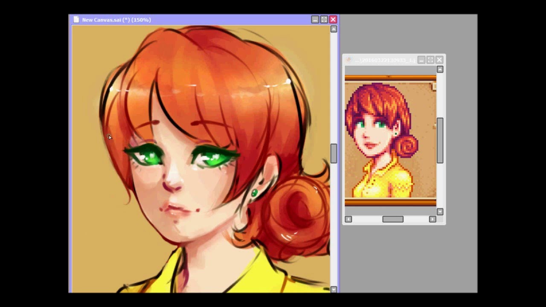Screen dimensions: 546x307
Task: Click canvas scrollbar down arrow in New Canvas window
Action: (334, 290)
